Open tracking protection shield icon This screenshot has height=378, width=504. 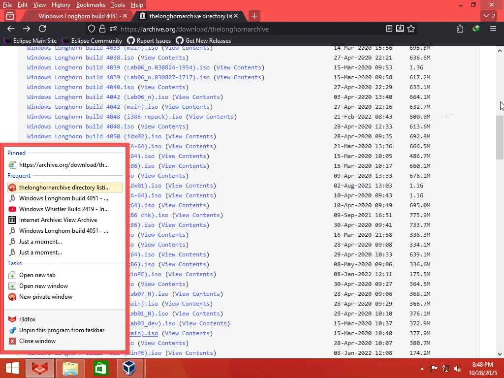92,29
